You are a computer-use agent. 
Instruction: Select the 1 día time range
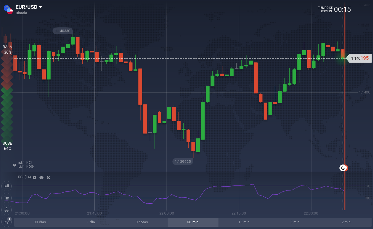[91, 222]
